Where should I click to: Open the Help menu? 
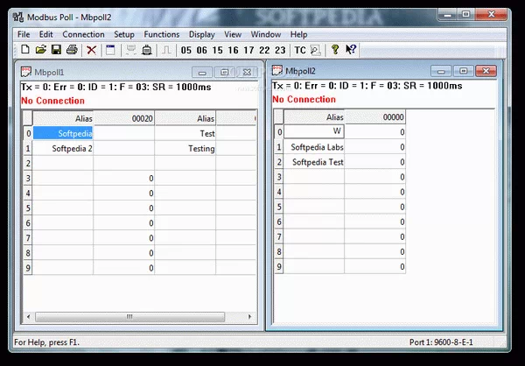click(298, 34)
